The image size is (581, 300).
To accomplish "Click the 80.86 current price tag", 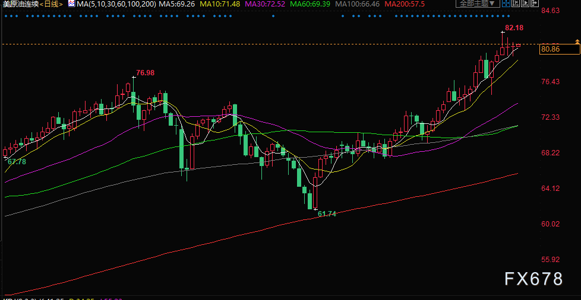I will point(550,49).
